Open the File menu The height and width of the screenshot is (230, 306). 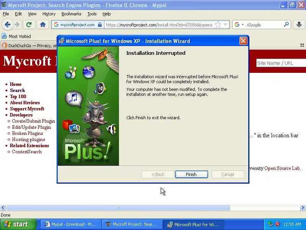(6, 14)
